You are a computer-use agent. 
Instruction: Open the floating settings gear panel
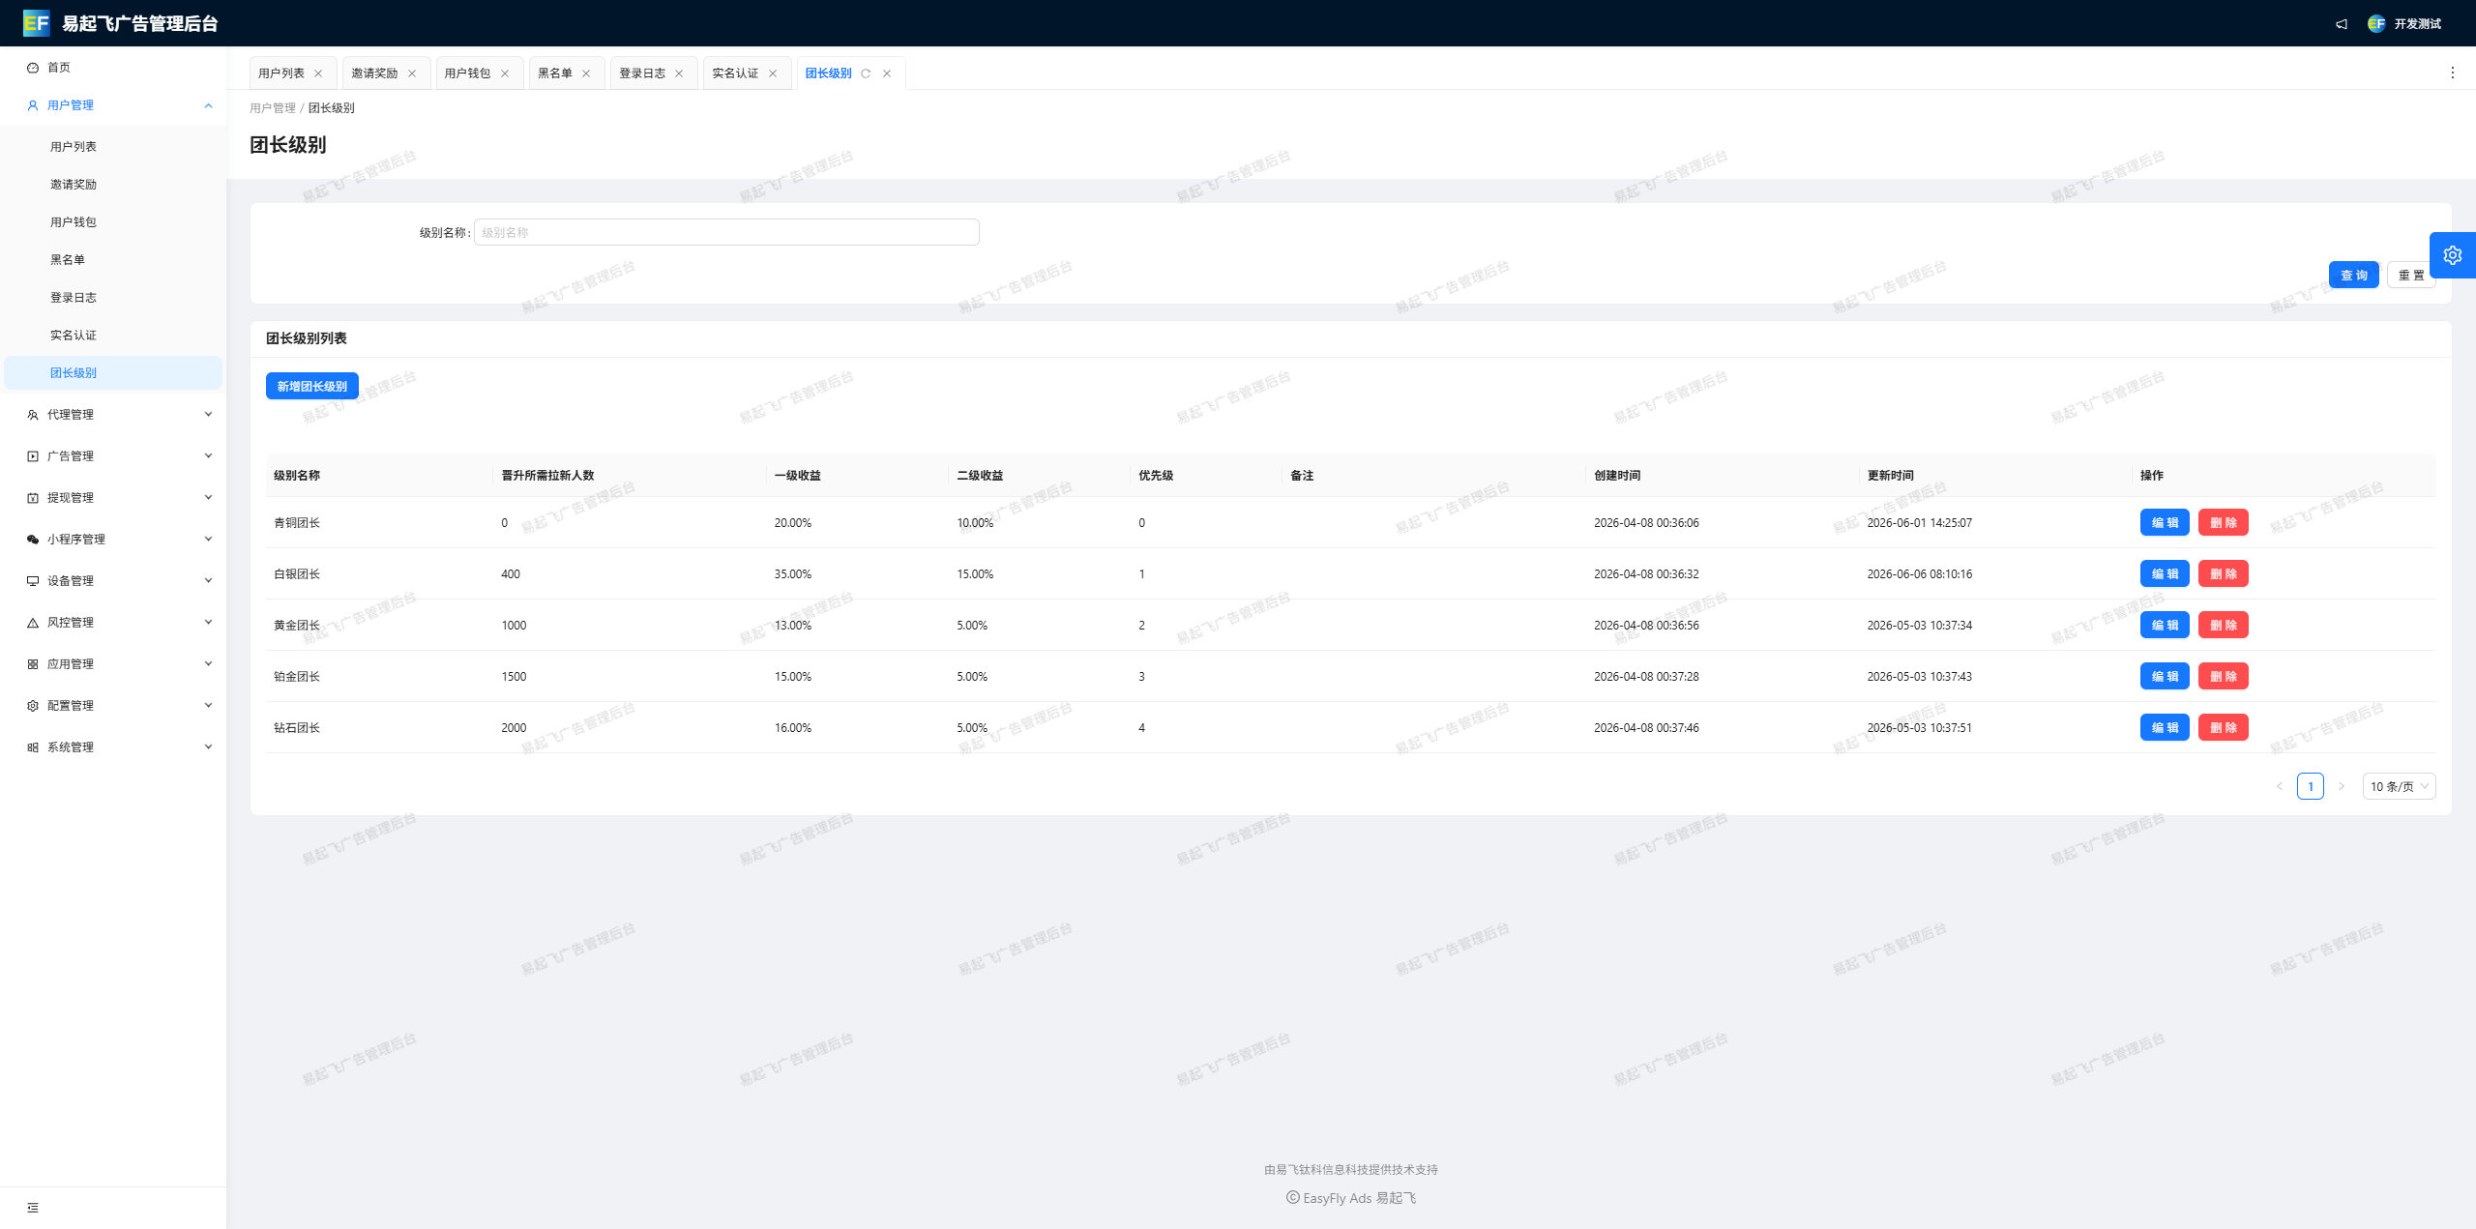coord(2453,255)
